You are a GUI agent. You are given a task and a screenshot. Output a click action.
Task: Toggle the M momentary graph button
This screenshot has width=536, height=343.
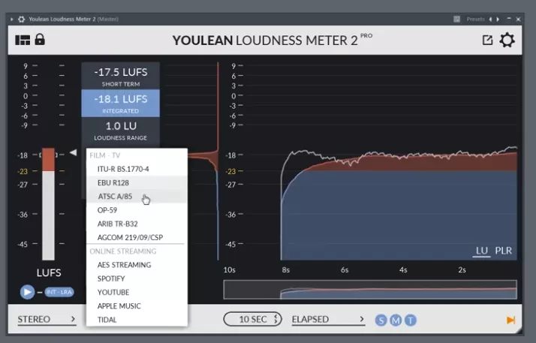396,320
